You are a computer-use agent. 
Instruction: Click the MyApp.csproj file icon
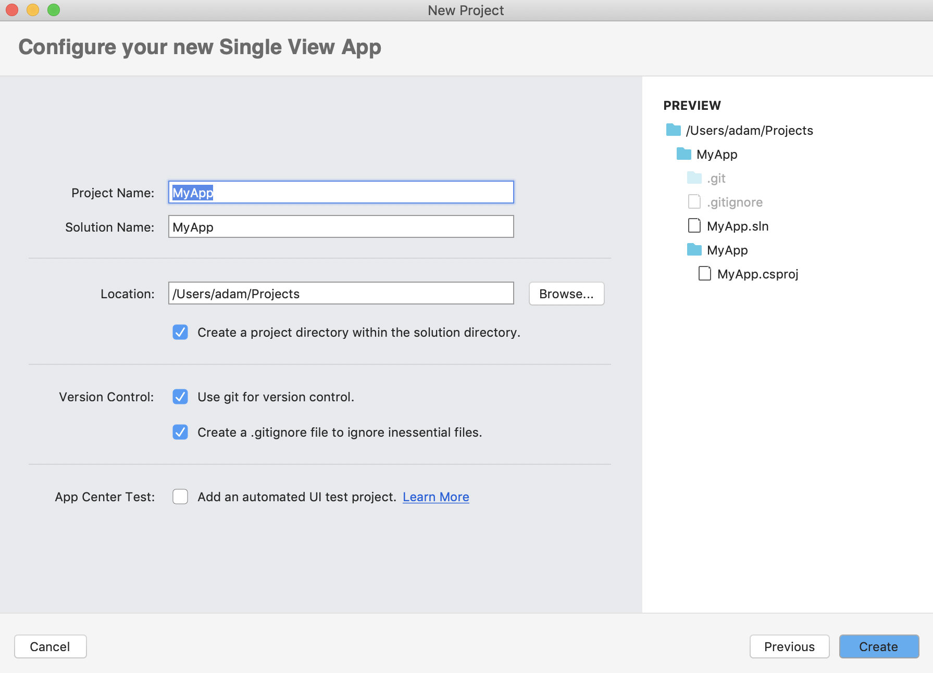point(704,273)
